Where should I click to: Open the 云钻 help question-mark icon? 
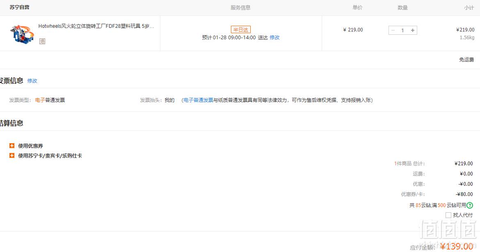point(470,205)
